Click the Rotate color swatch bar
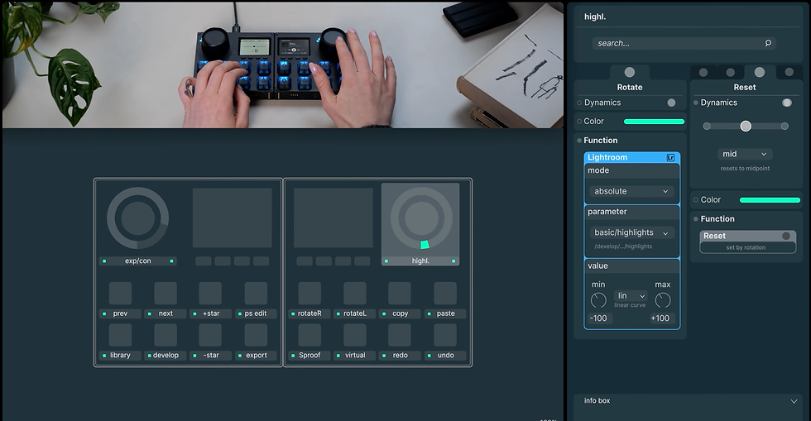 coord(654,122)
